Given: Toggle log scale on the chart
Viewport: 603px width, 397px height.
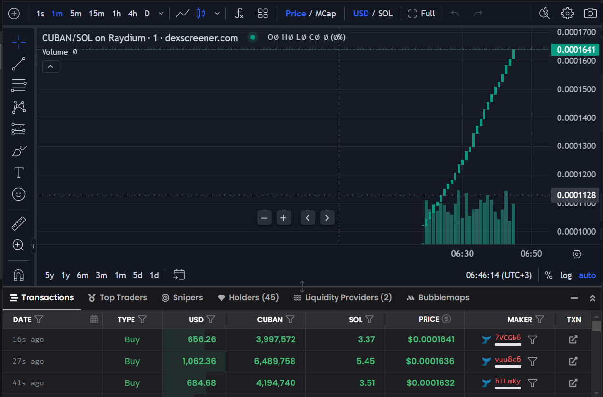Looking at the screenshot, I should click(x=566, y=275).
